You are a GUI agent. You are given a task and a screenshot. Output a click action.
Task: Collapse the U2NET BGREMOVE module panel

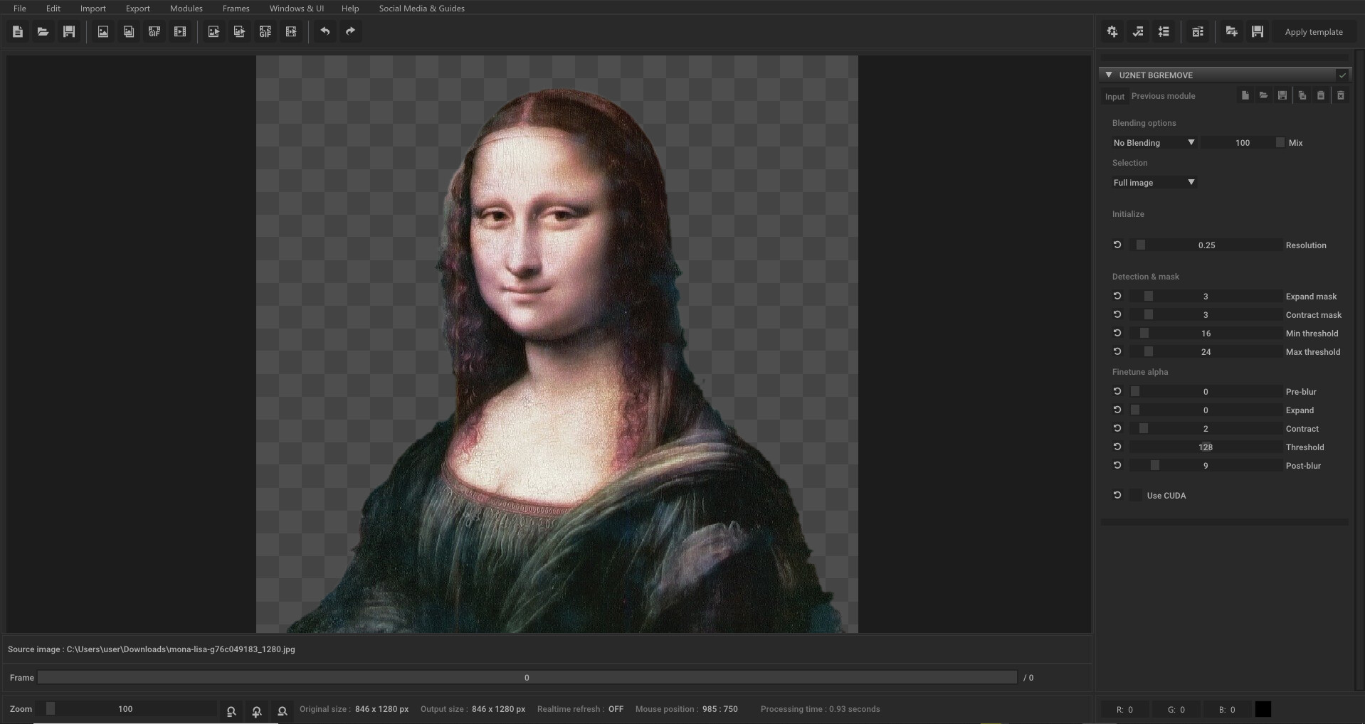1108,75
